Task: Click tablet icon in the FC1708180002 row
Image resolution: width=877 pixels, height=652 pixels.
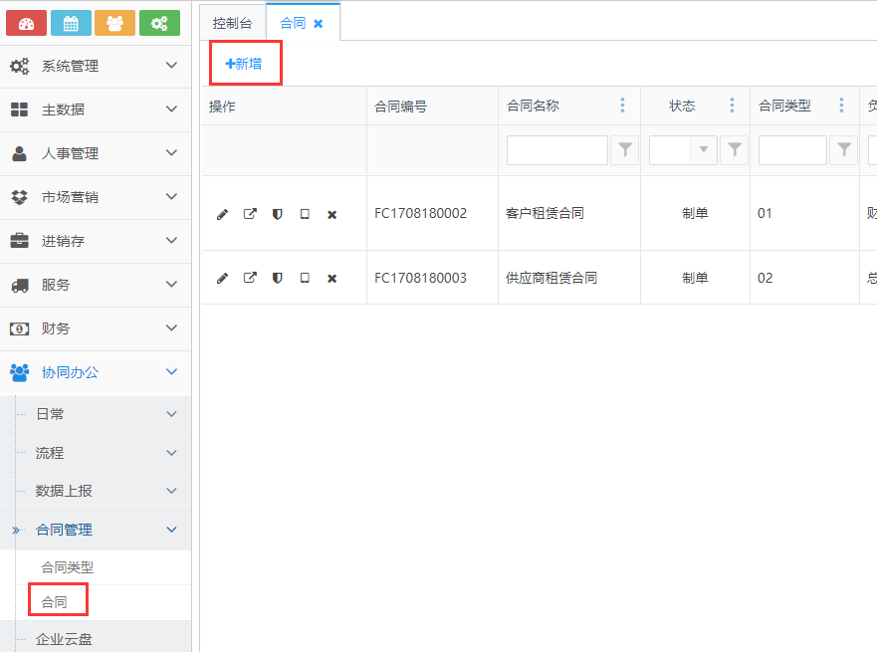Action: click(305, 214)
